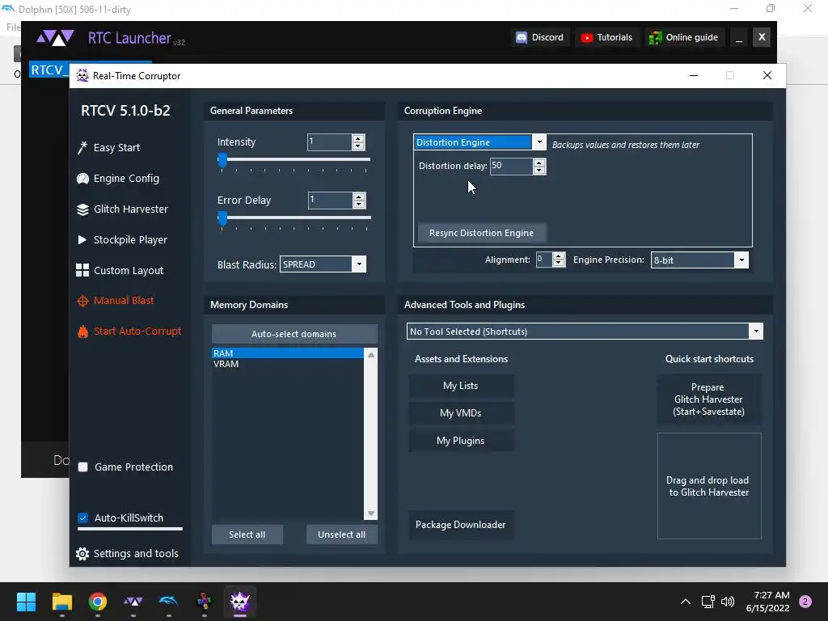828x621 pixels.
Task: Click the Error Delay value field
Action: pyautogui.click(x=330, y=200)
